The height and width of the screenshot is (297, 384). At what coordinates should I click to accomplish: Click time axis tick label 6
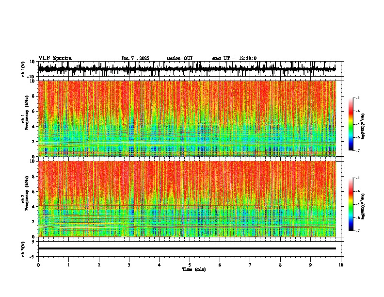pyautogui.click(x=220, y=265)
